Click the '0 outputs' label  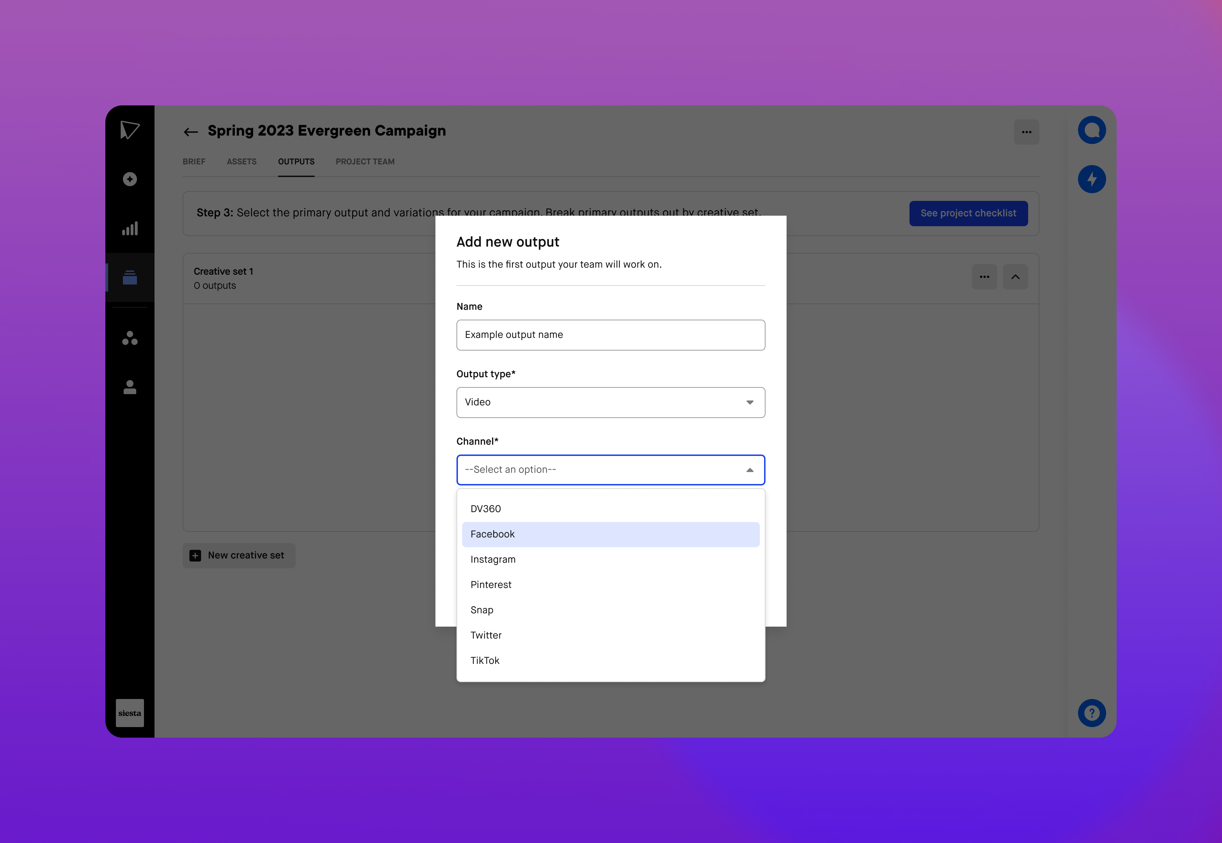(x=215, y=286)
